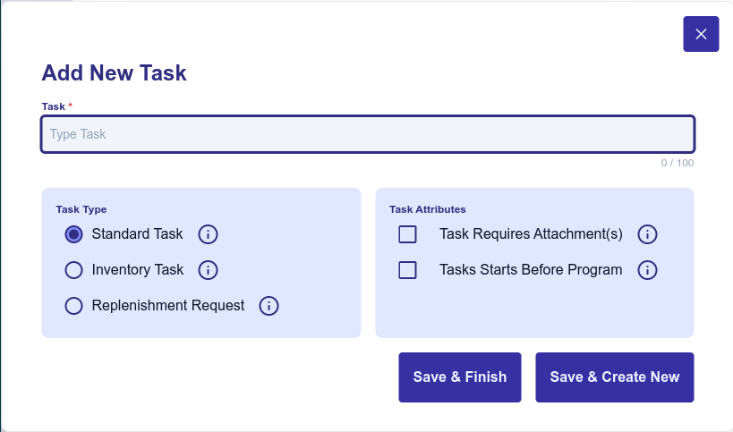Enable the Task Requires Attachment(s) checkbox

tap(407, 234)
